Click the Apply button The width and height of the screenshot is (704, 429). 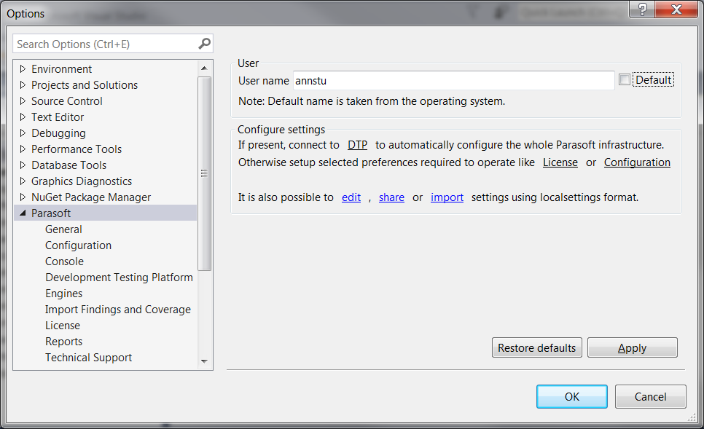(632, 347)
